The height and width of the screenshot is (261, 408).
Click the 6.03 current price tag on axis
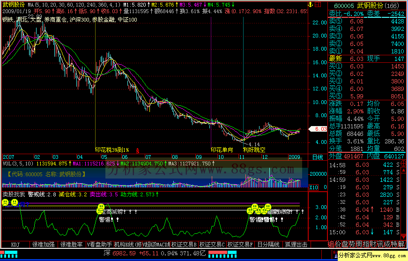(x=318, y=129)
